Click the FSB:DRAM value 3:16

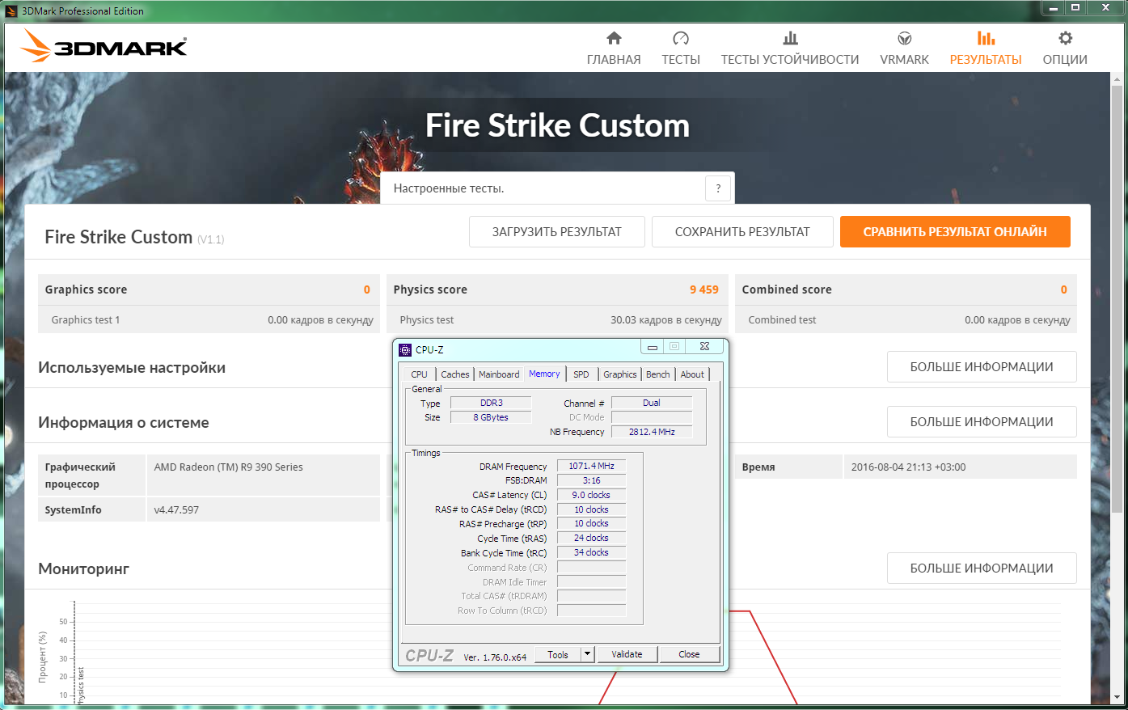591,480
